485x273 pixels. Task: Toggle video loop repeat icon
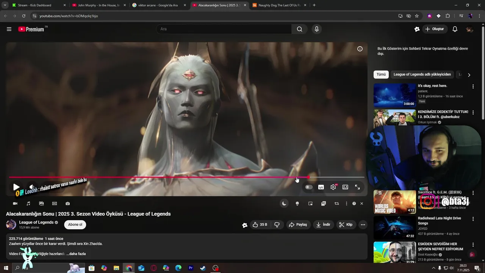click(336, 204)
